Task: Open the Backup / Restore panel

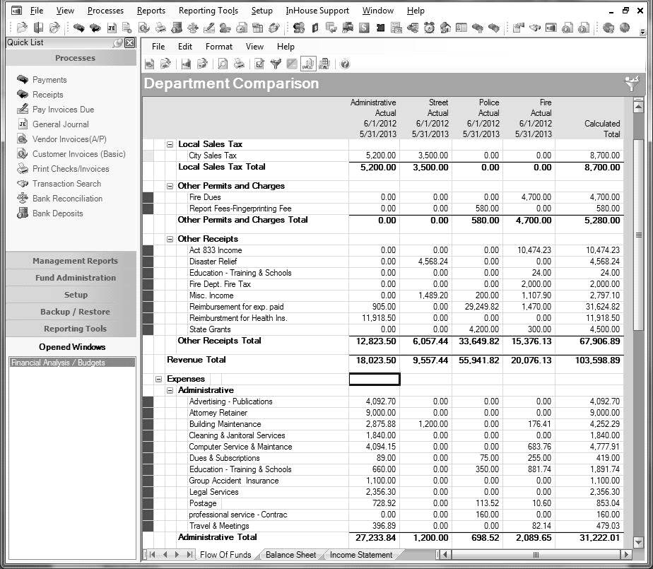Action: 75,312
